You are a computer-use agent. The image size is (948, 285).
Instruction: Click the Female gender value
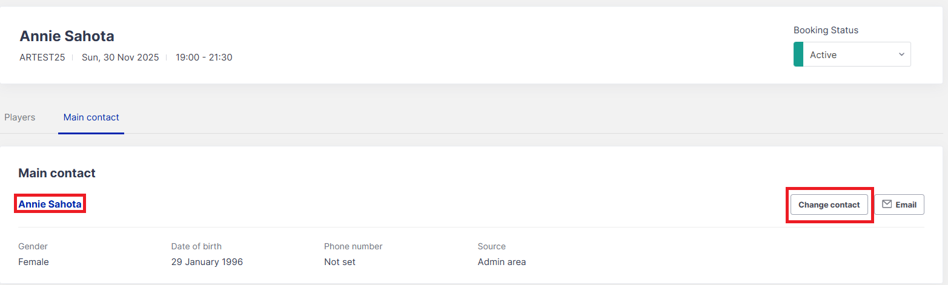pyautogui.click(x=33, y=262)
